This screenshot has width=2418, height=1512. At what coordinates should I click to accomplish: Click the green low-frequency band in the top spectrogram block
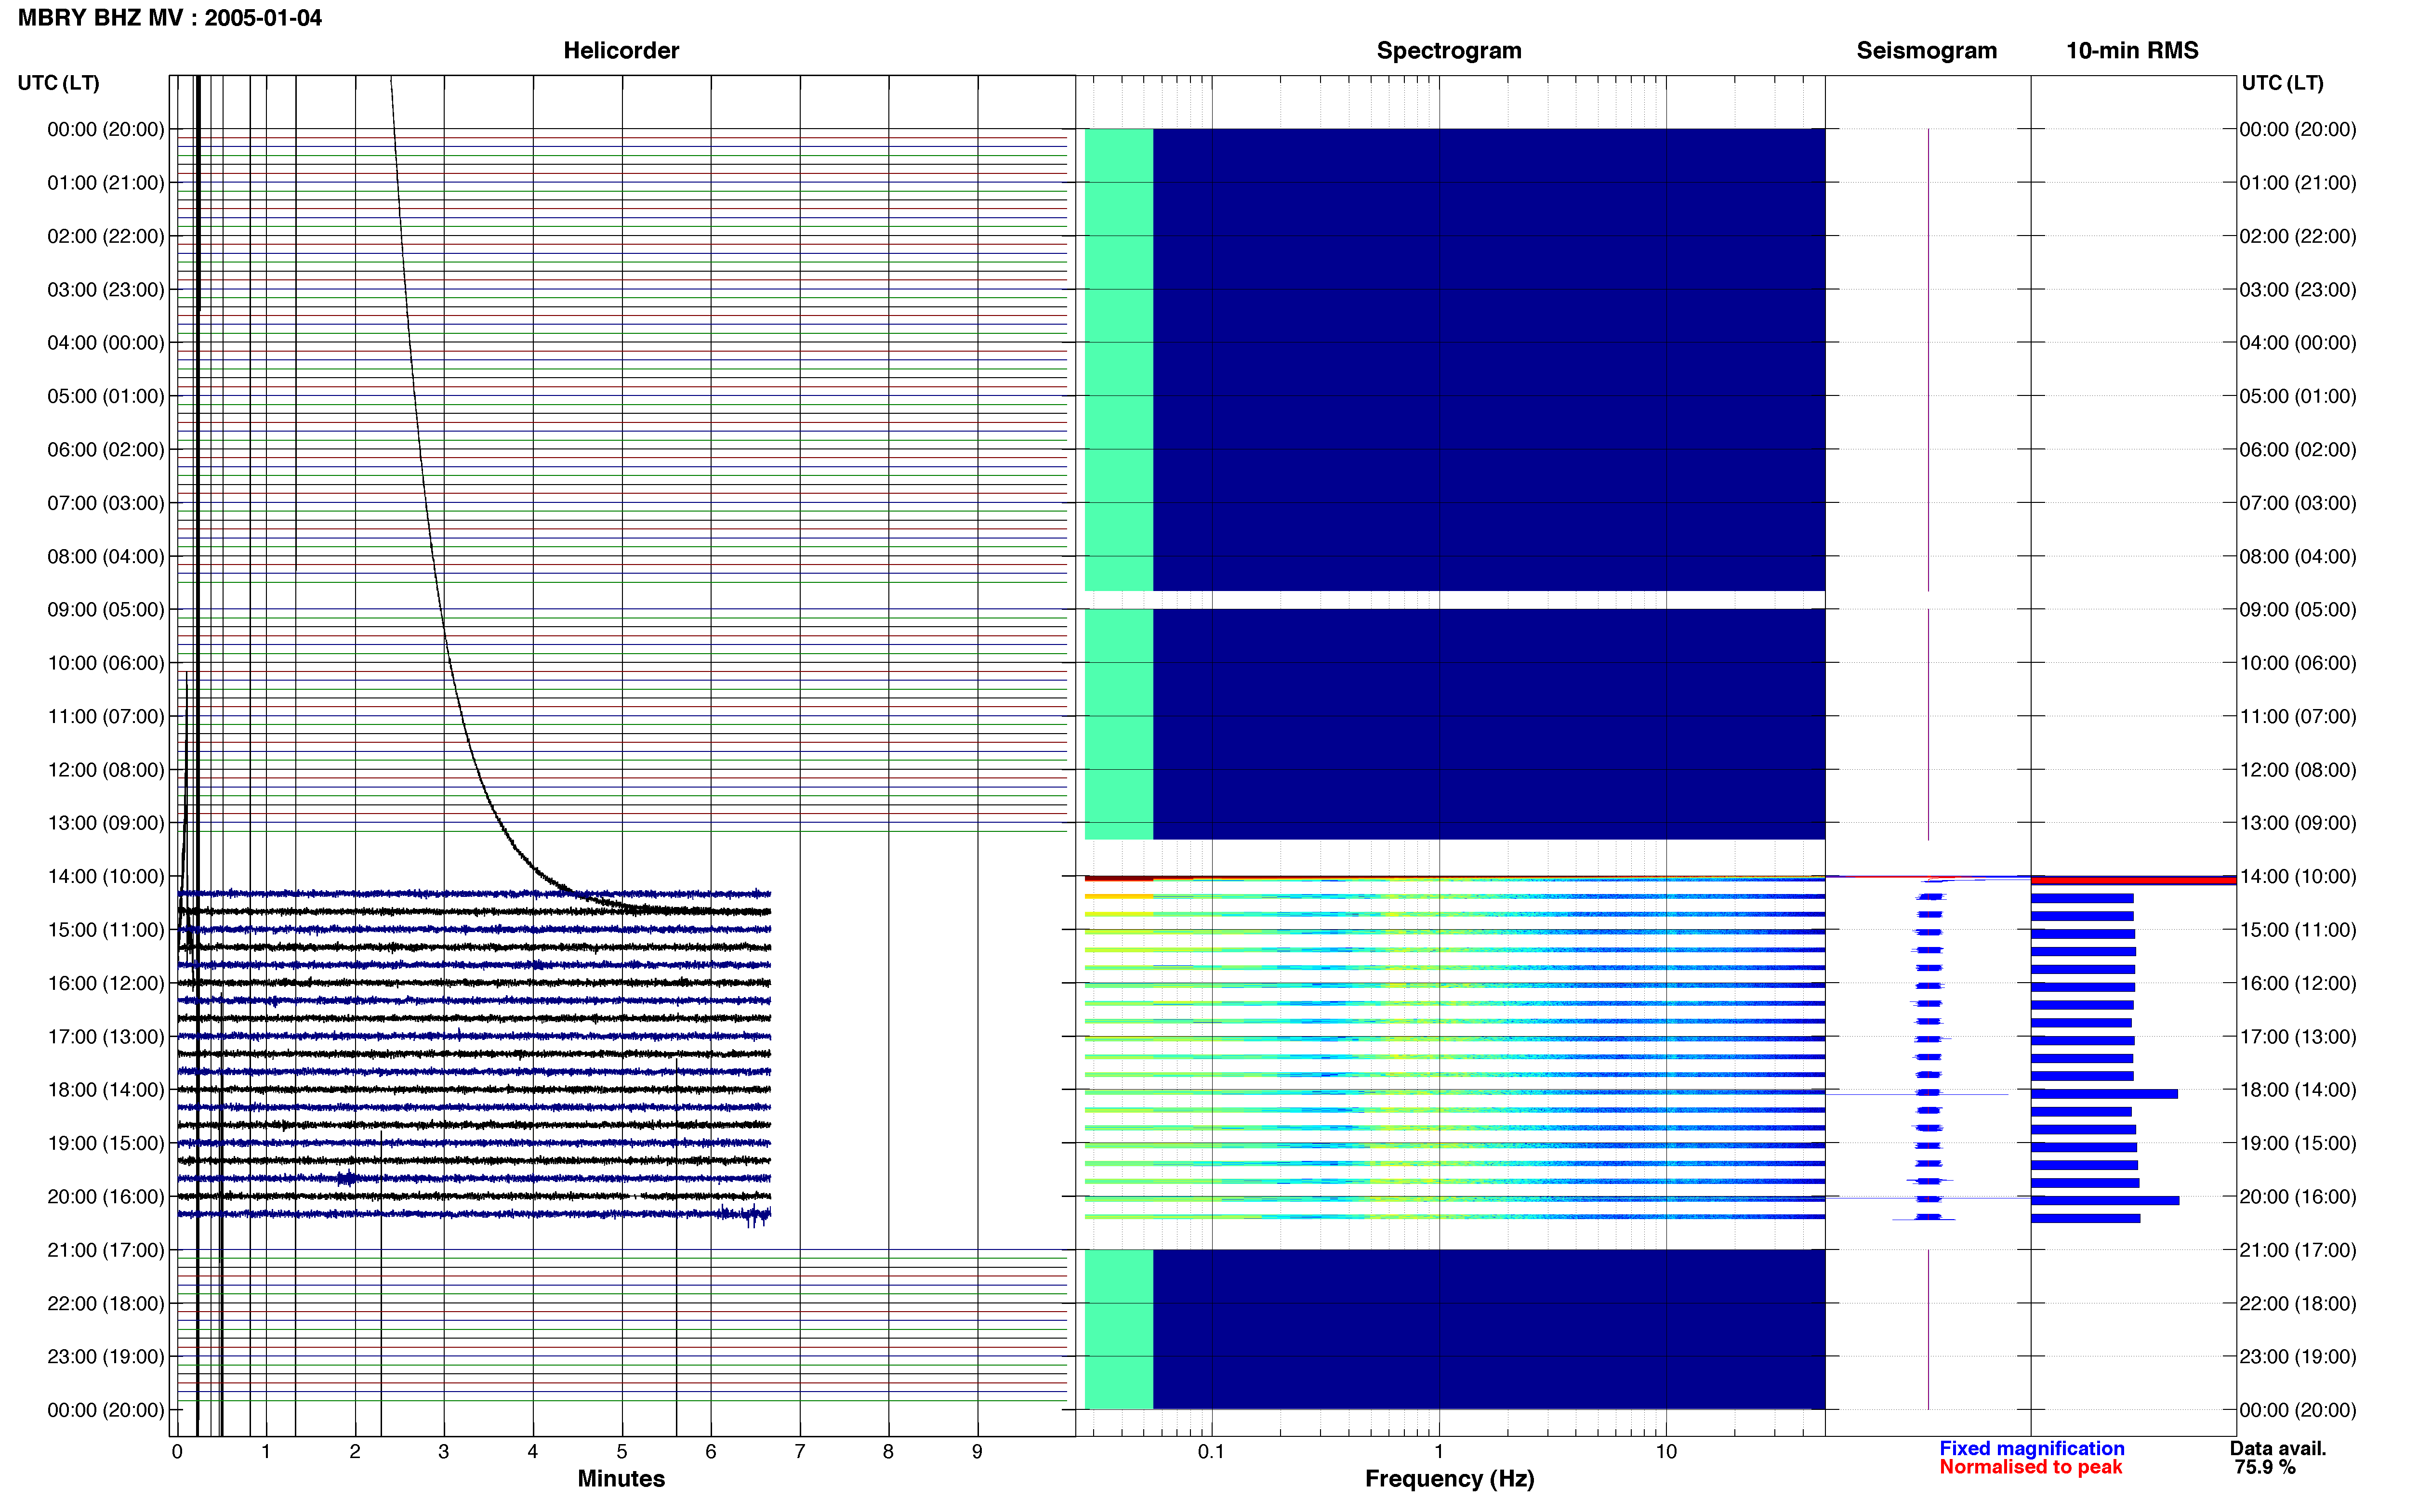click(1119, 360)
